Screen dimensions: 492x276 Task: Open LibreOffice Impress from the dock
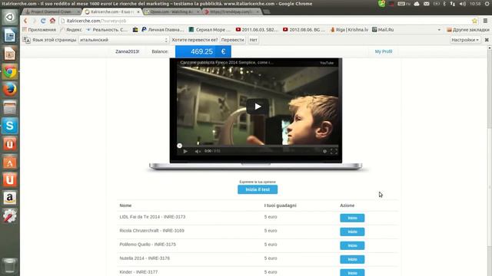(x=10, y=54)
